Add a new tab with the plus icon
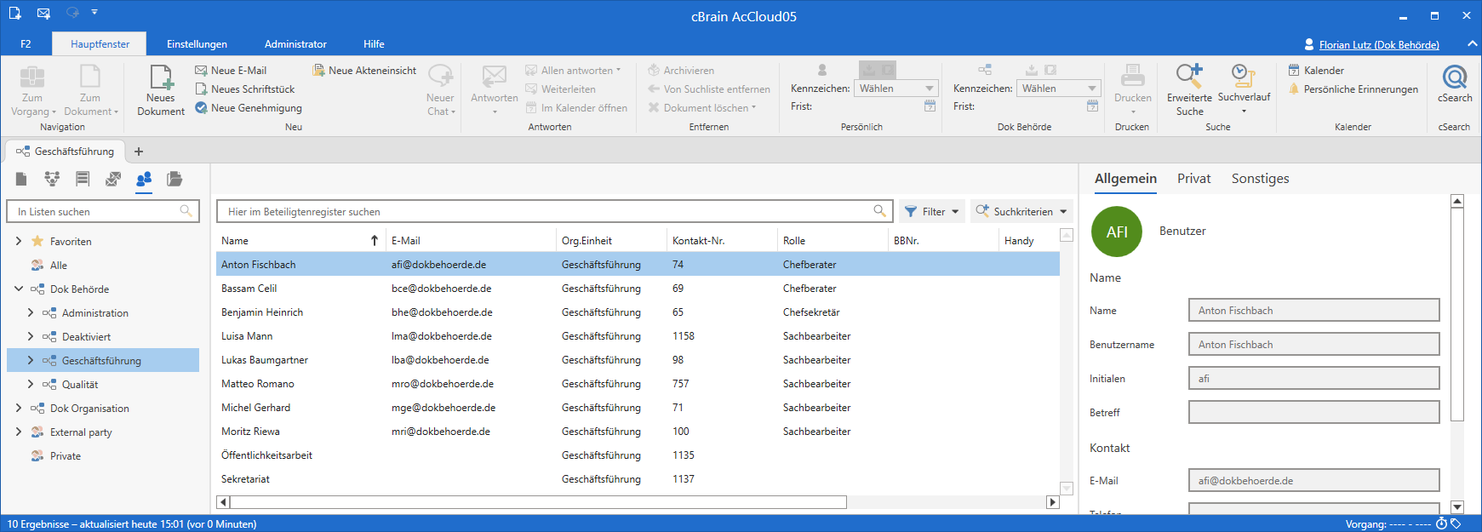 [139, 152]
